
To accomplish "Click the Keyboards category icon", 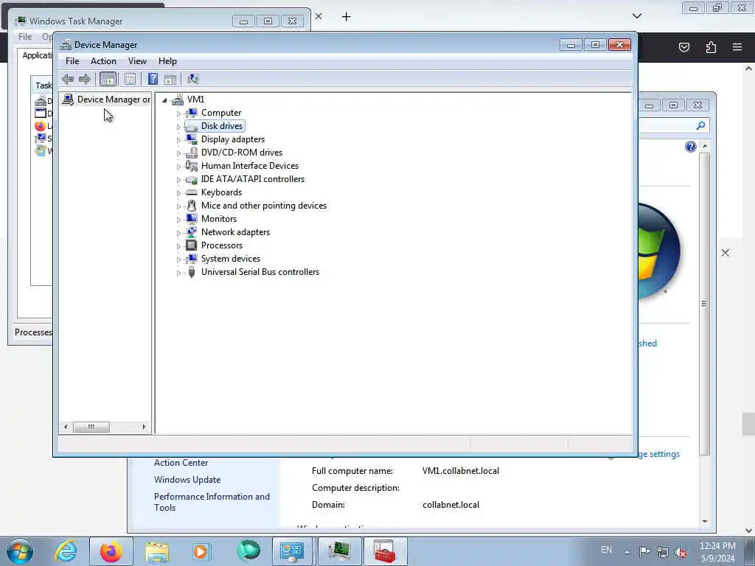I will (192, 192).
